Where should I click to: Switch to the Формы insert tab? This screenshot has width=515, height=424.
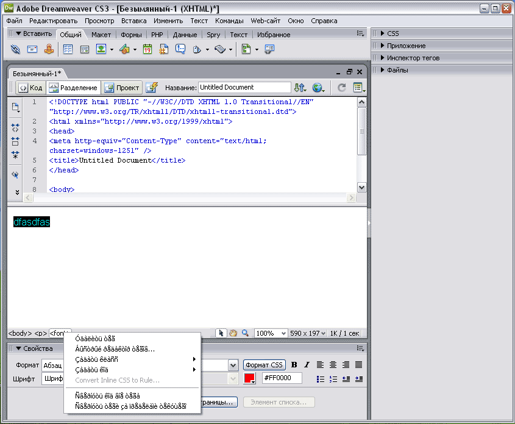point(131,35)
